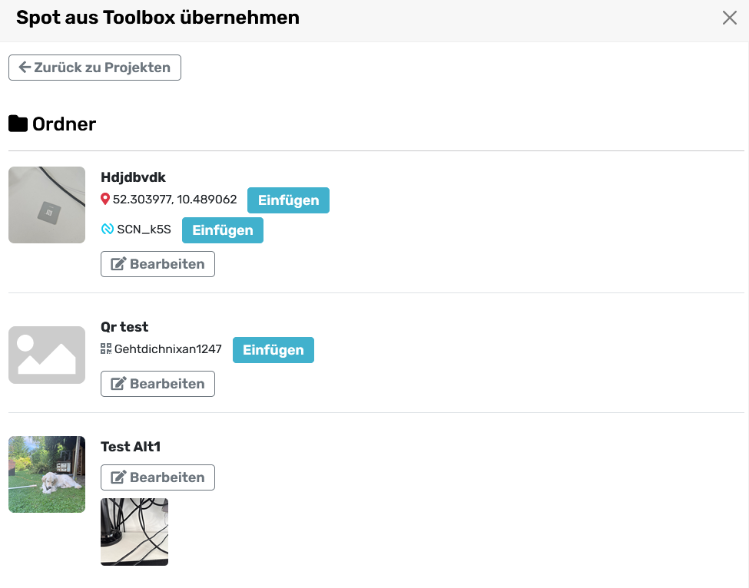Click the edit pencil icon for Test Alt1

(x=118, y=477)
